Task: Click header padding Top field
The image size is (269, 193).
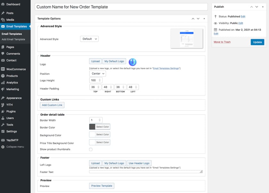Action: (95, 87)
